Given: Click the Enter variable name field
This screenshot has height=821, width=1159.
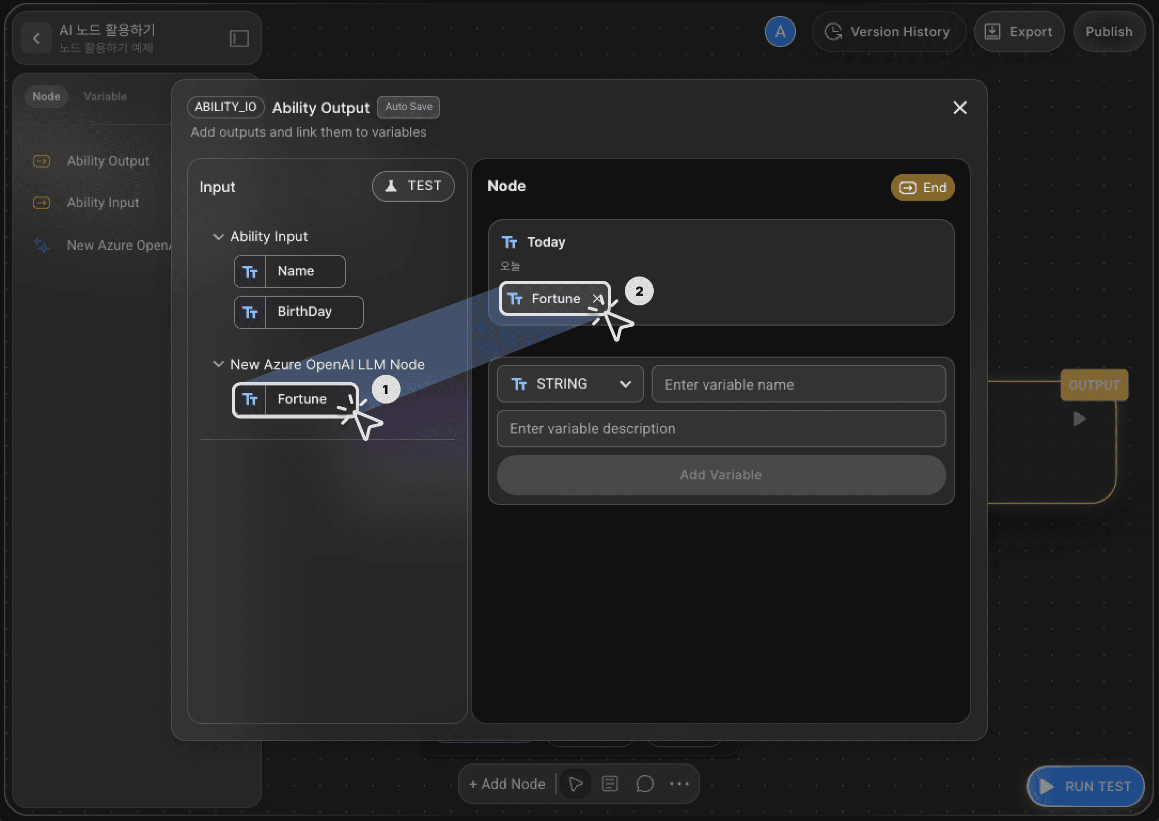Looking at the screenshot, I should pyautogui.click(x=798, y=384).
